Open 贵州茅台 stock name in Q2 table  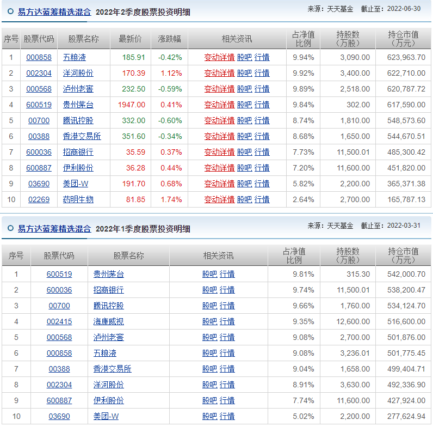click(x=78, y=105)
